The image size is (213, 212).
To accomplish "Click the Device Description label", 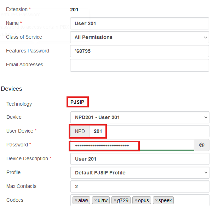I will 27,158.
